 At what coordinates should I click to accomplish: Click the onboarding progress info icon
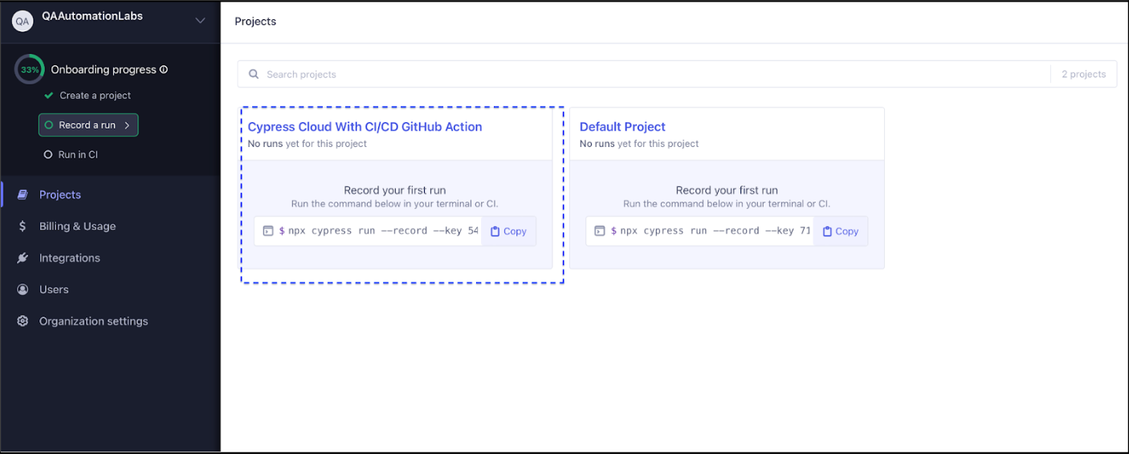click(164, 70)
